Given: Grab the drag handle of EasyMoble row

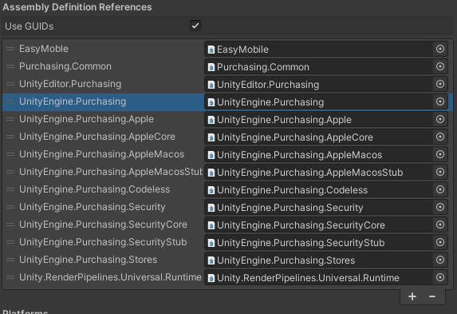Looking at the screenshot, I should pyautogui.click(x=10, y=49).
